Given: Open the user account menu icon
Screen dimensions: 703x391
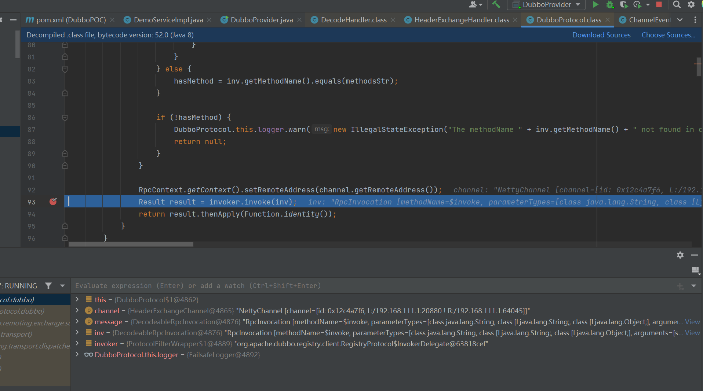Looking at the screenshot, I should tap(475, 4).
